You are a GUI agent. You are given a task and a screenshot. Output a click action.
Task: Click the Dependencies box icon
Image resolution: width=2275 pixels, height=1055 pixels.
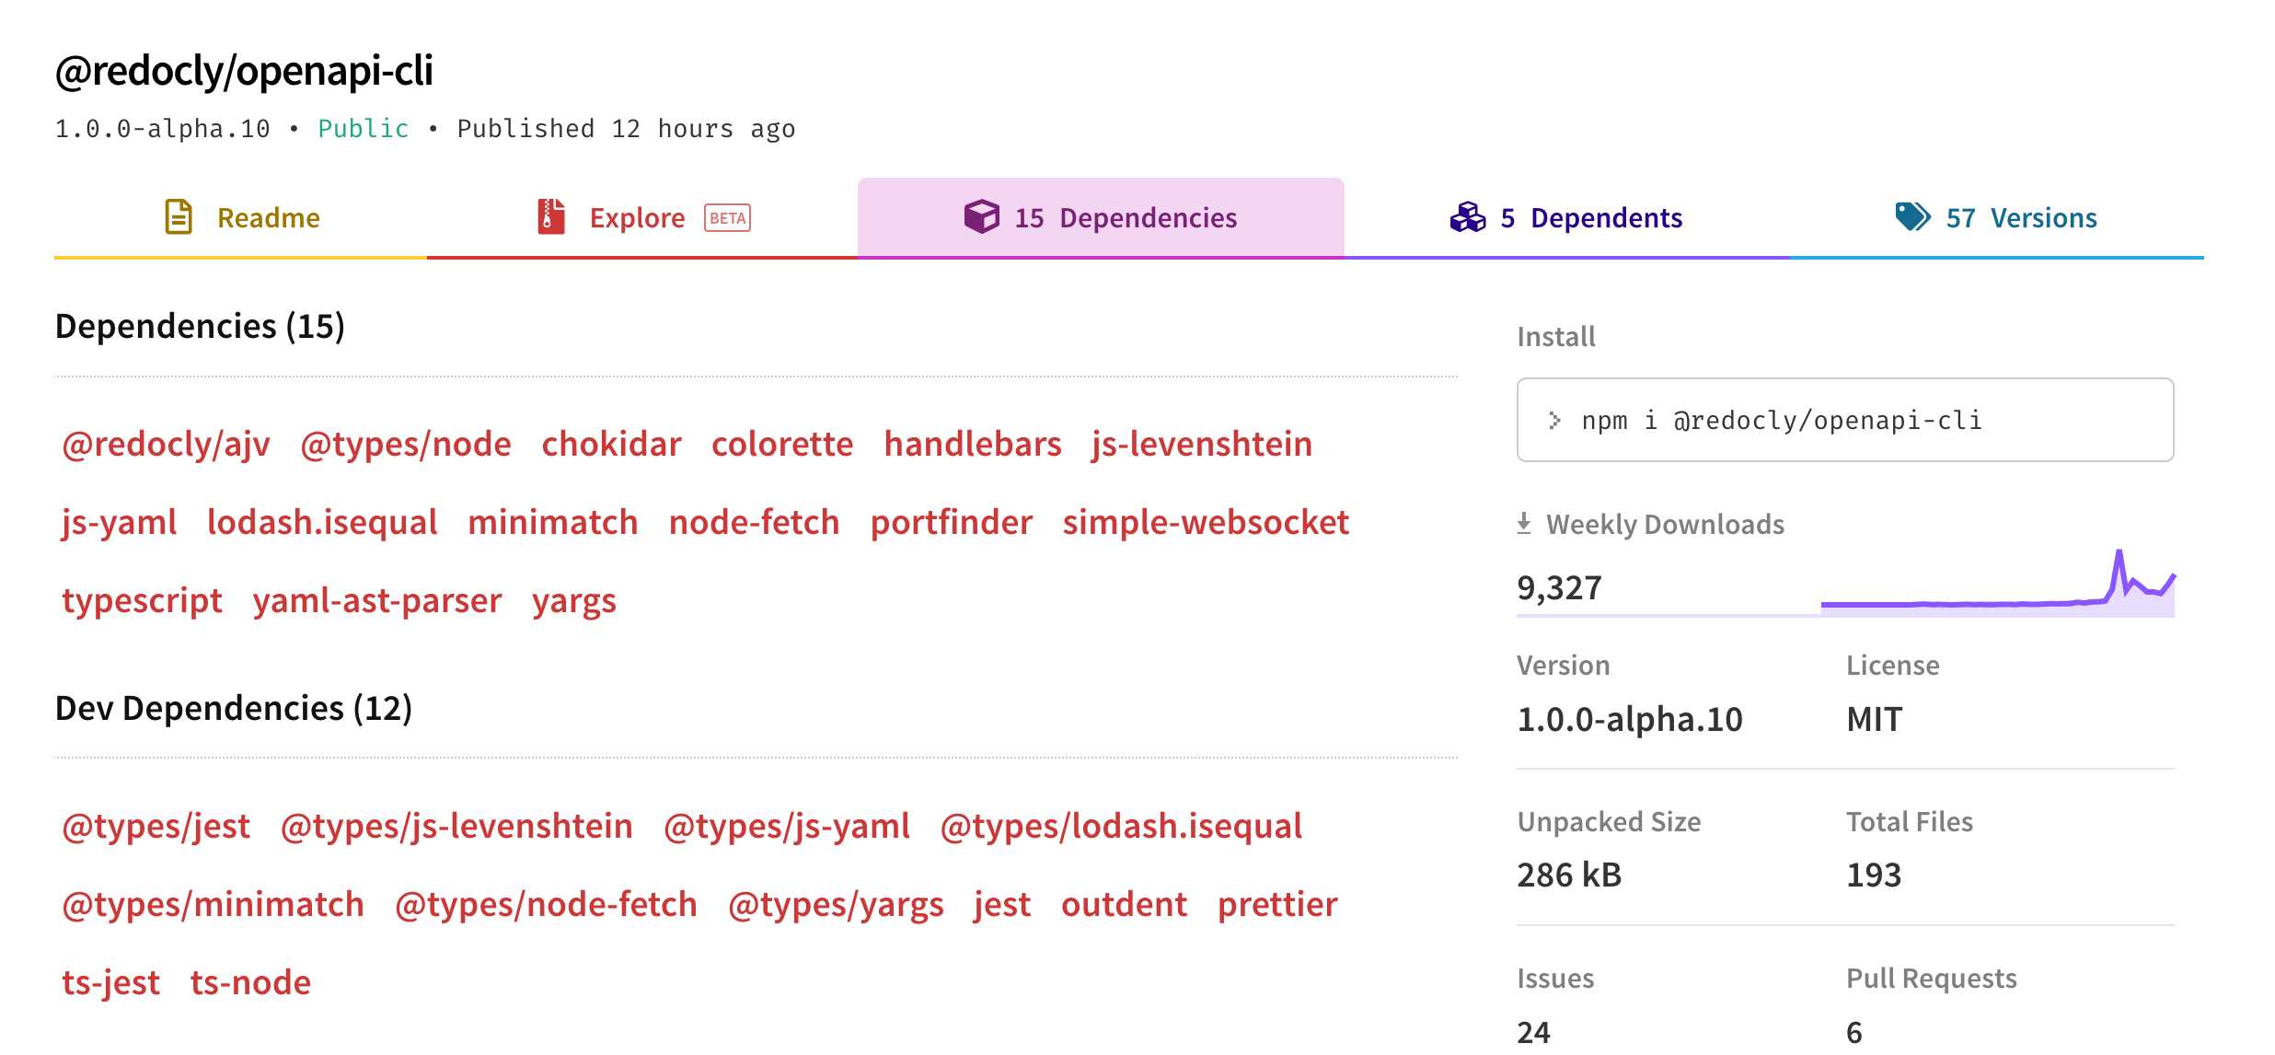pos(981,217)
